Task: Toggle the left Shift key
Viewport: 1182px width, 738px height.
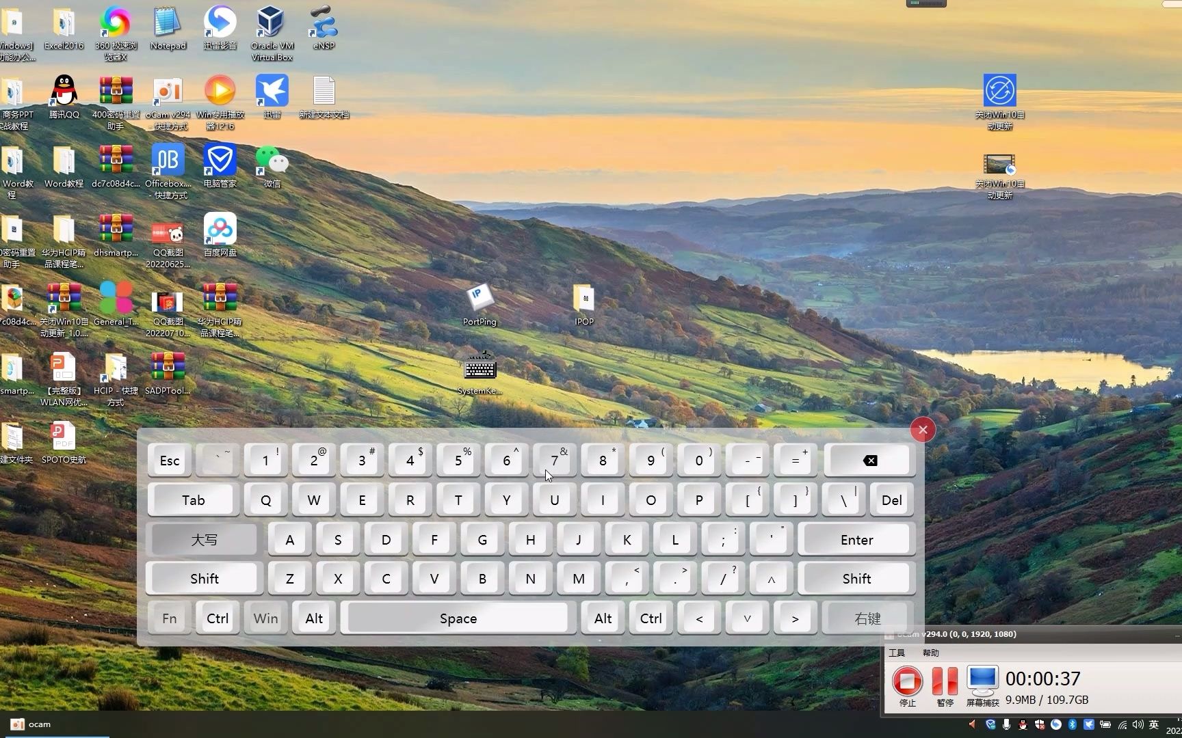Action: 204,579
